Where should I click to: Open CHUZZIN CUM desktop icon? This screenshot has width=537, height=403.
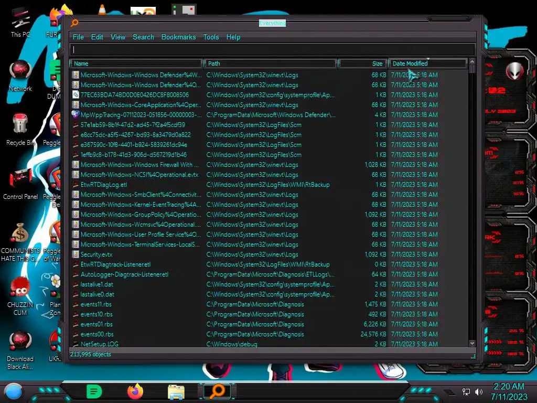click(20, 296)
